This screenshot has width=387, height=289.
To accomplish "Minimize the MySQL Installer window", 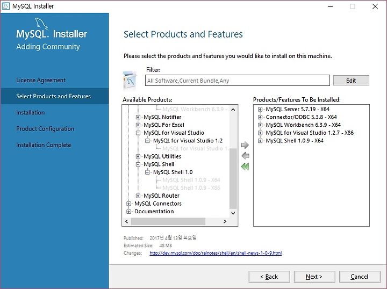I will 330,6.
